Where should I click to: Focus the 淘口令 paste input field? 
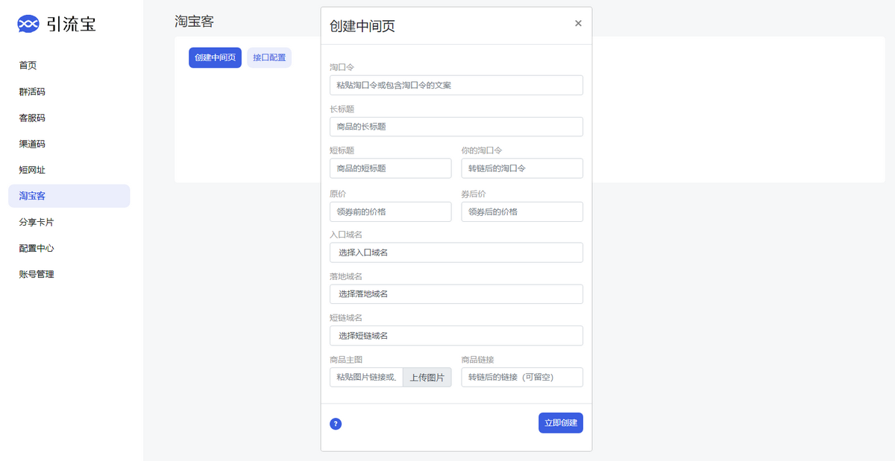coord(456,85)
